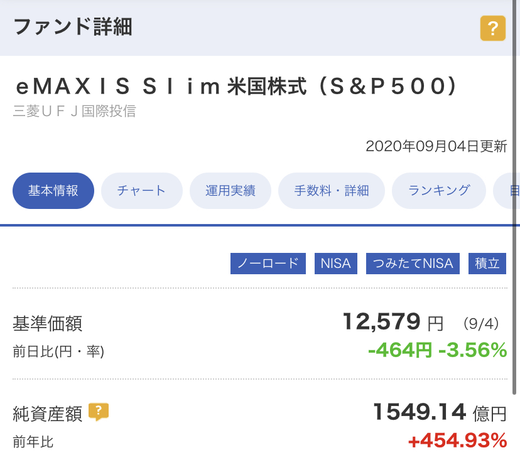Click the 三菱UFJ国際投信 company name
The image size is (520, 465).
75,111
